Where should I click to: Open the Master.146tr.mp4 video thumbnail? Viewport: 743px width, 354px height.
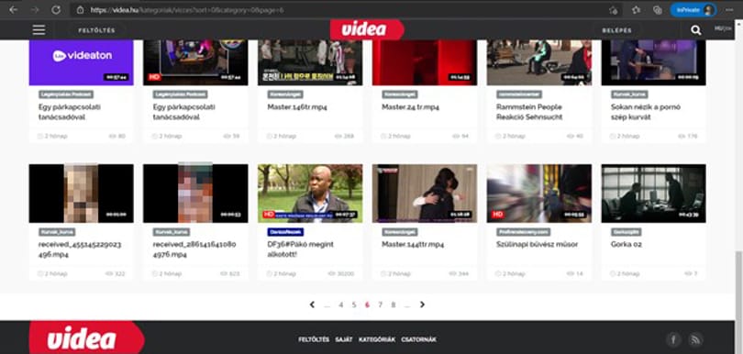(310, 62)
